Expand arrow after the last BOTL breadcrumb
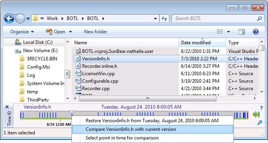 tap(103, 18)
